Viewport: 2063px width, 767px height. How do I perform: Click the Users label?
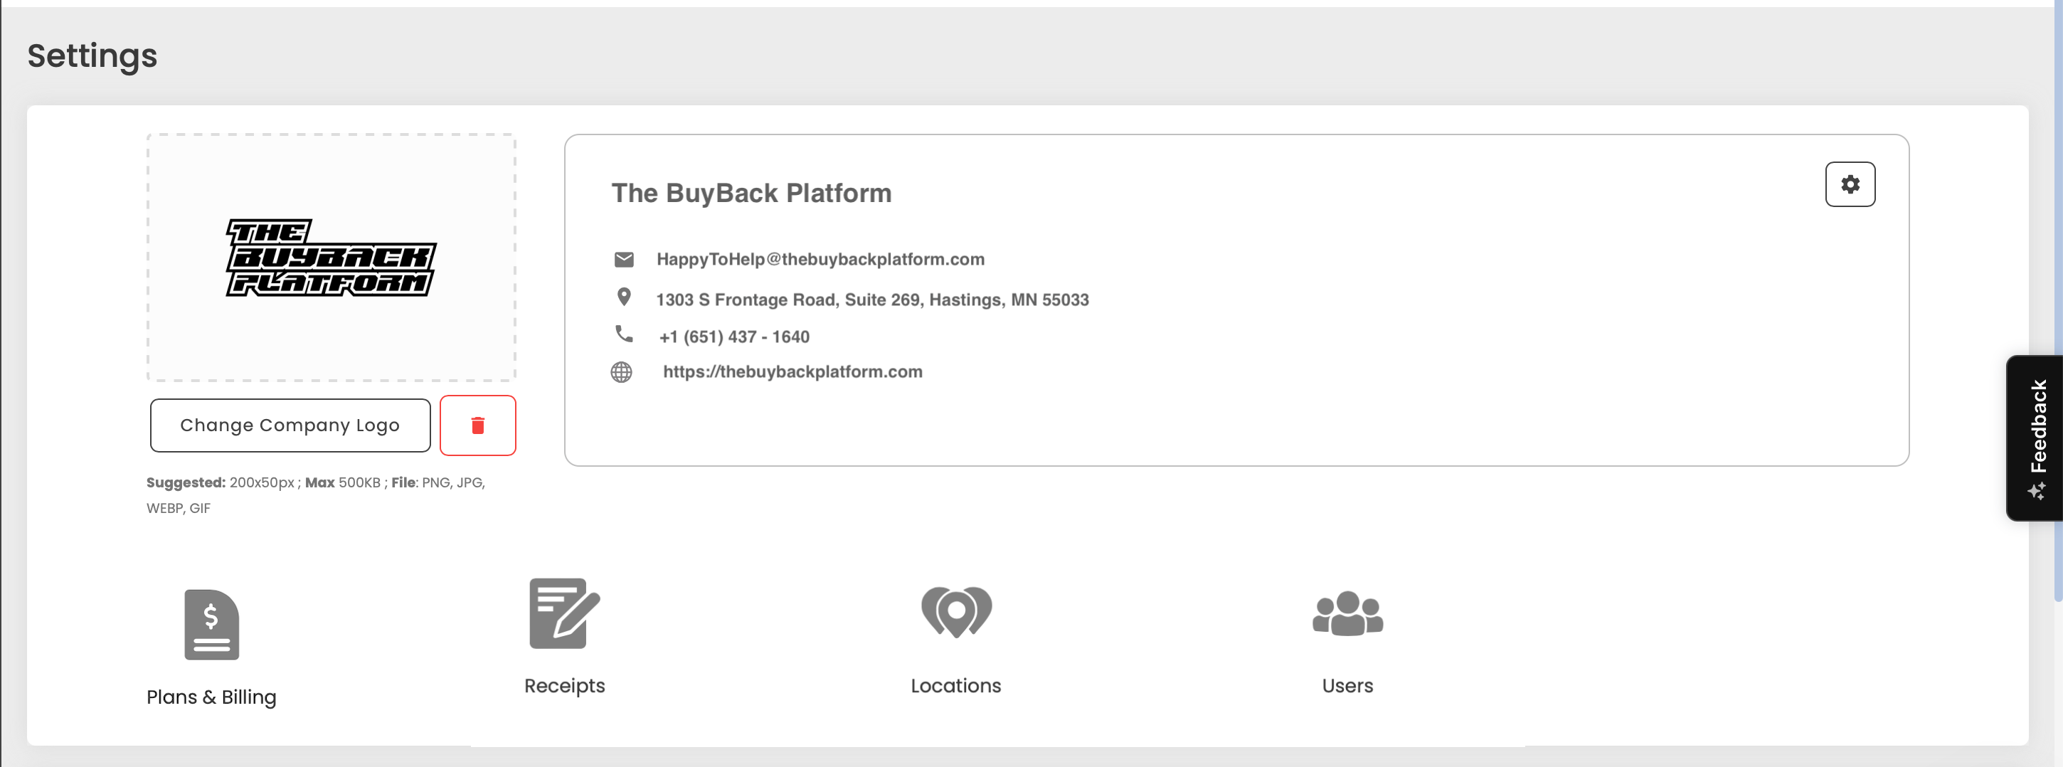[1348, 686]
